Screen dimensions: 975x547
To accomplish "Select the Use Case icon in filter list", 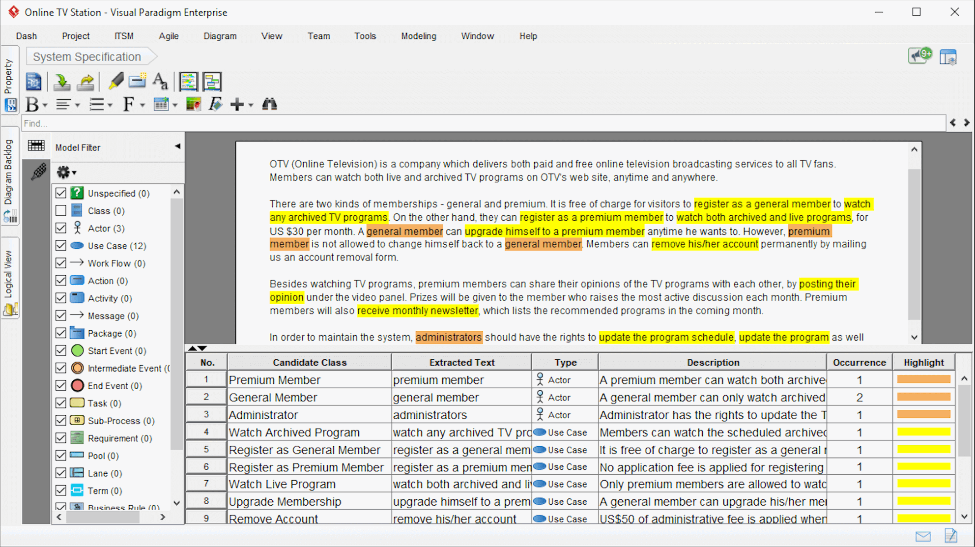I will coord(78,246).
